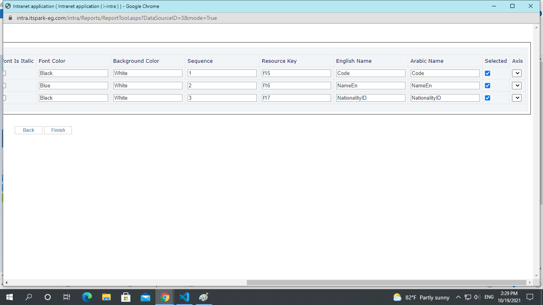The width and height of the screenshot is (543, 305).
Task: Open Paint app from taskbar
Action: [204, 297]
